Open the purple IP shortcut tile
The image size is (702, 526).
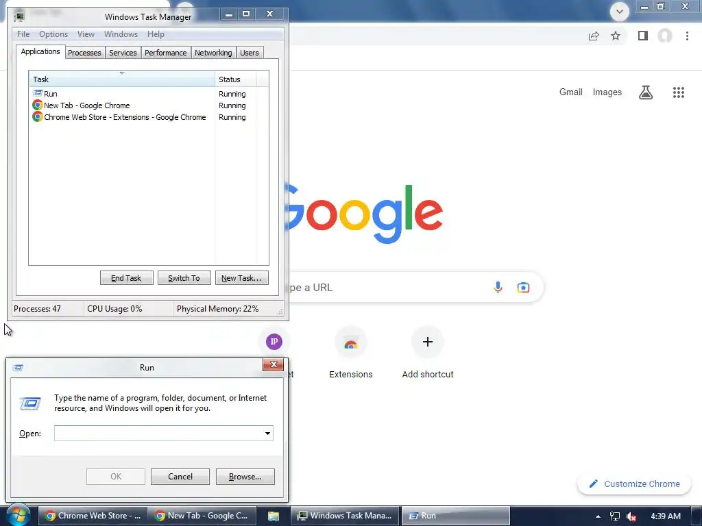click(274, 342)
